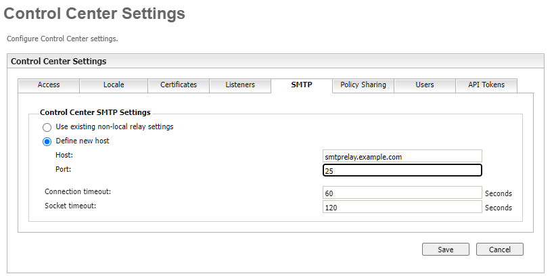Cancel the settings changes
This screenshot has width=554, height=280.
(x=499, y=250)
